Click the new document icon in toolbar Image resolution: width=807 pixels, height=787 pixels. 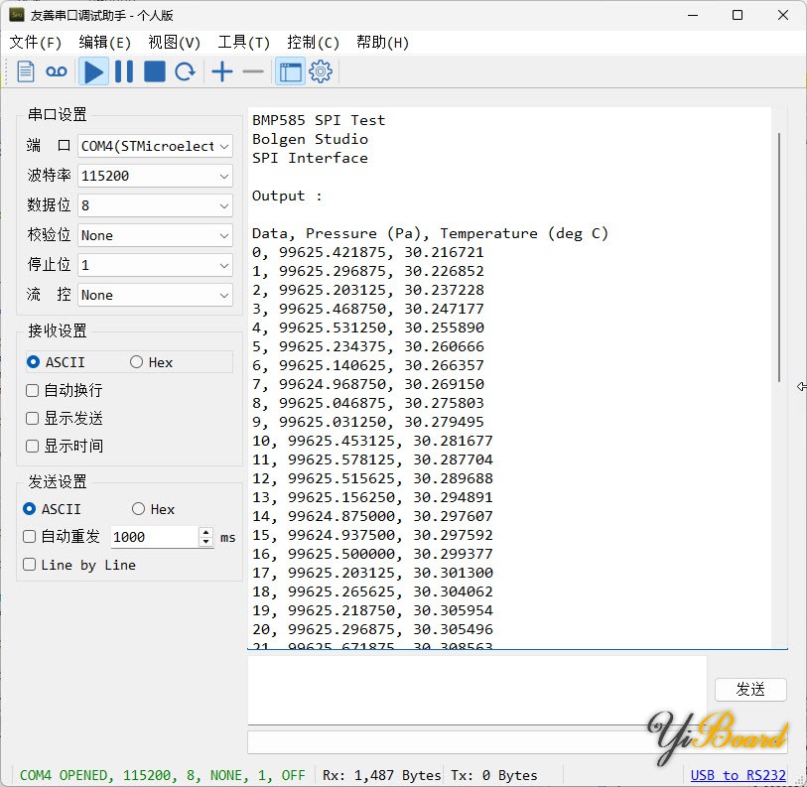26,71
